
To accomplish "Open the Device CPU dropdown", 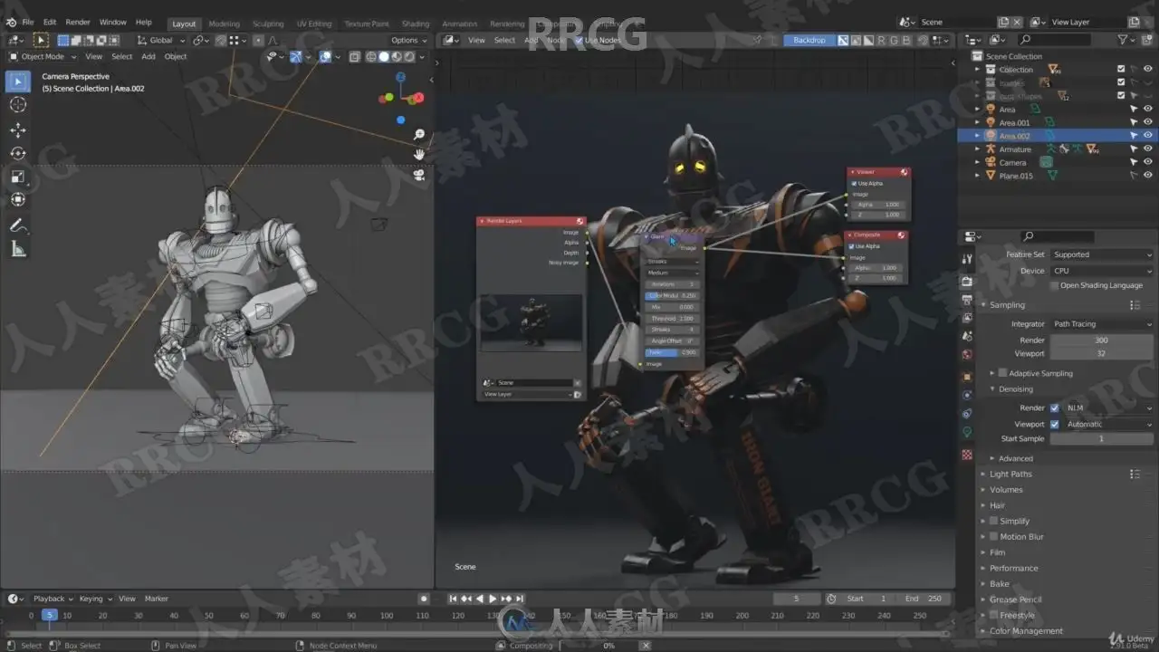I will pos(1103,271).
